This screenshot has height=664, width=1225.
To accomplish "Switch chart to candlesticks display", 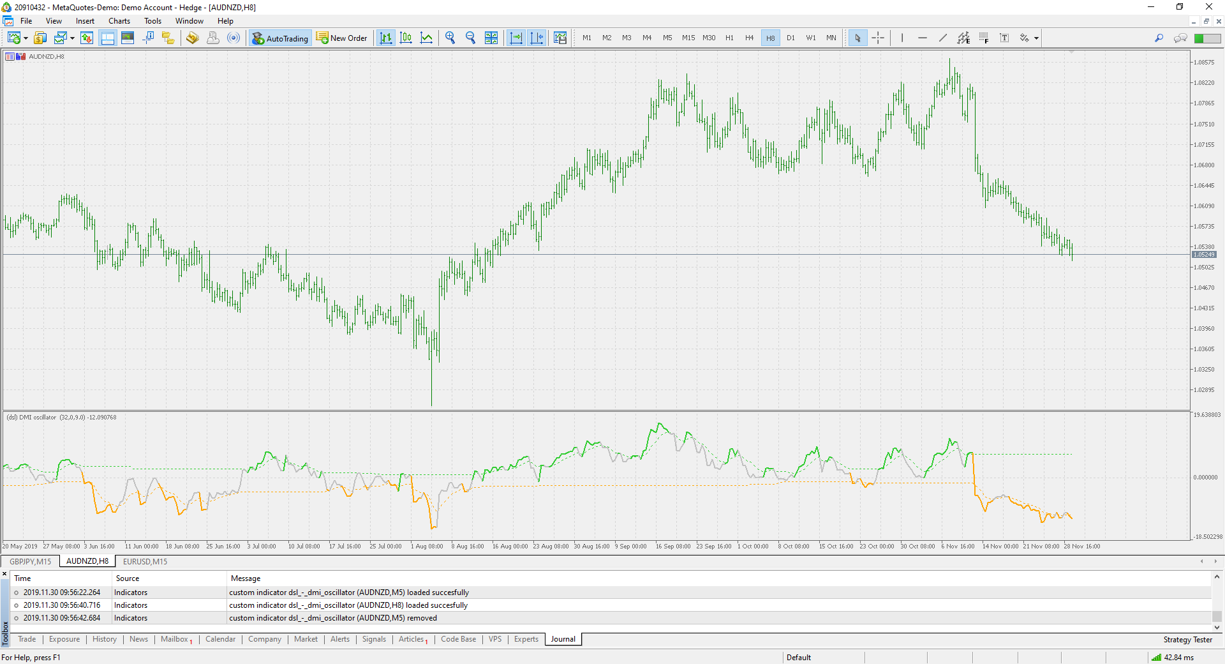I will pyautogui.click(x=406, y=38).
